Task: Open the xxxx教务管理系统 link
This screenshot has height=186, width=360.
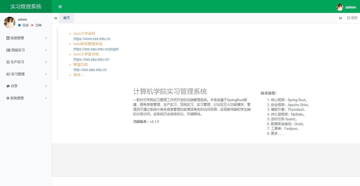Action: [88, 44]
